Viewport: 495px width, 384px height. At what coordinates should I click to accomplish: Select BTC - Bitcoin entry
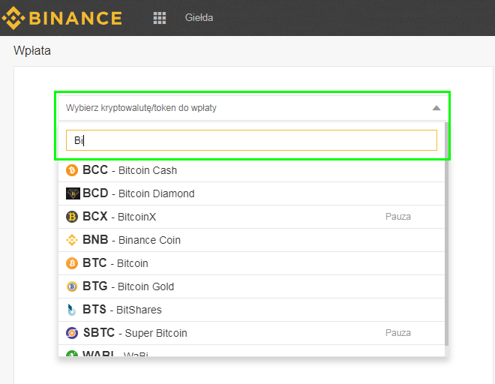(251, 263)
